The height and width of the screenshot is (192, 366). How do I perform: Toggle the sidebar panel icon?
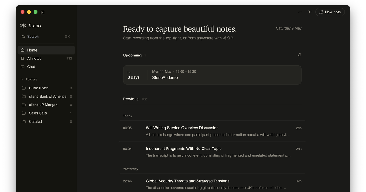[x=42, y=12]
